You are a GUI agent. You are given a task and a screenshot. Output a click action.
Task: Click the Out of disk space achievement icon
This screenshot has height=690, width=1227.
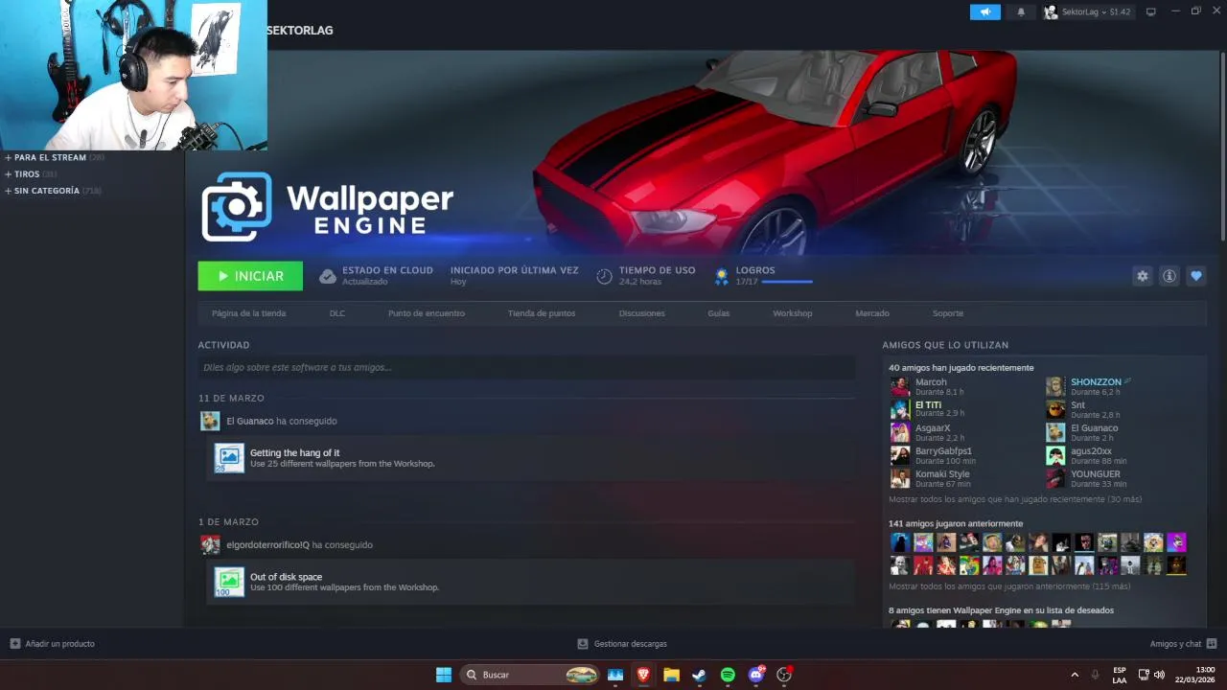click(x=229, y=582)
